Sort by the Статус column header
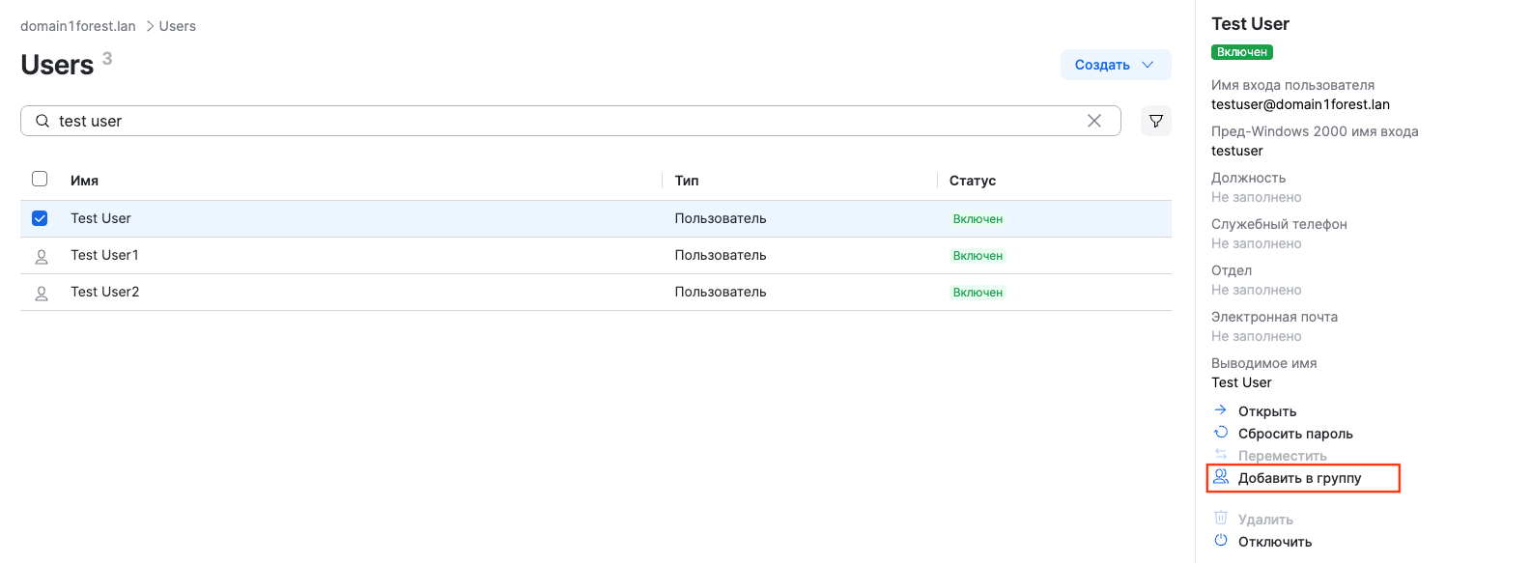Viewport: 1531px width, 563px height. tap(972, 181)
